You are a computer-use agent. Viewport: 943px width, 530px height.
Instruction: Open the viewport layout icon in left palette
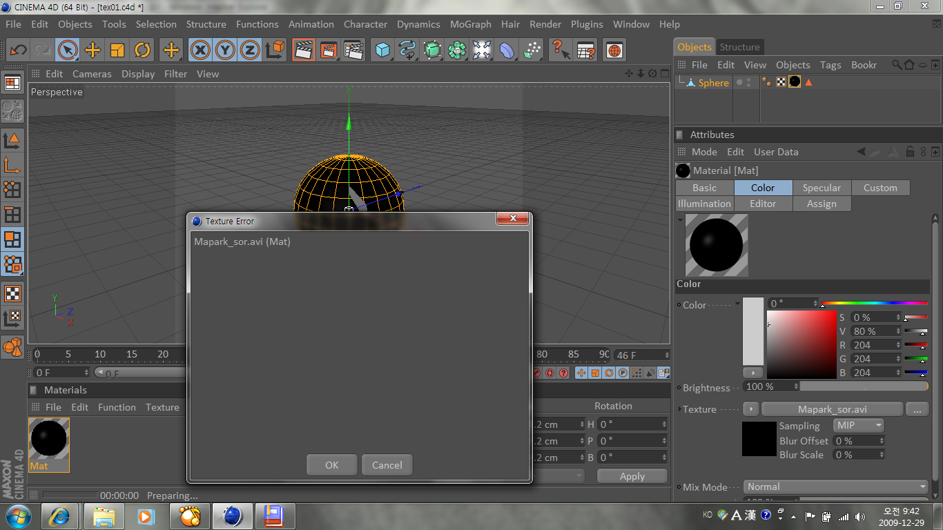coord(12,84)
